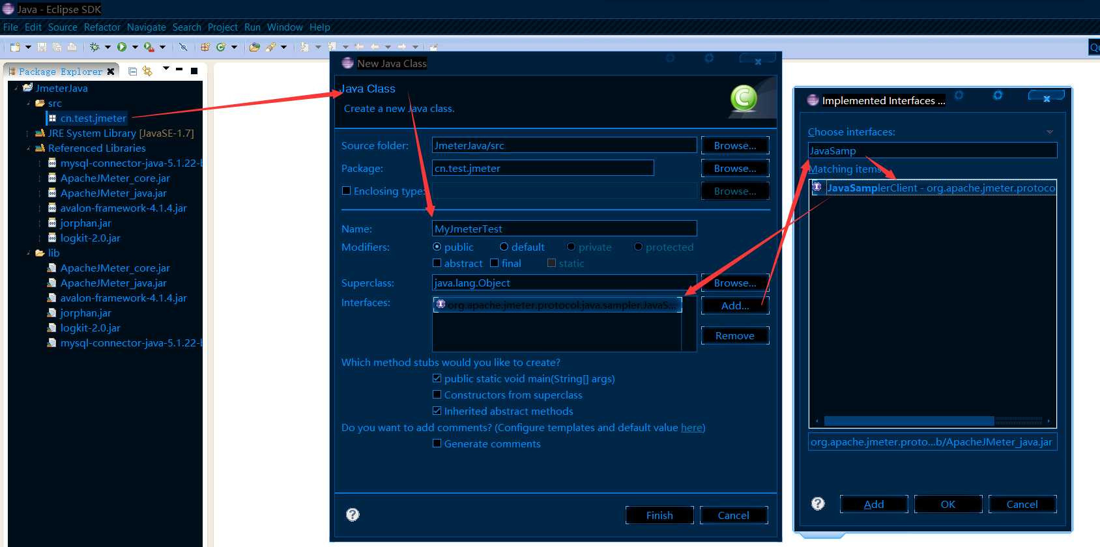Collapse the Referenced Libraries node
Screen dimensions: 1100x547
coord(28,148)
